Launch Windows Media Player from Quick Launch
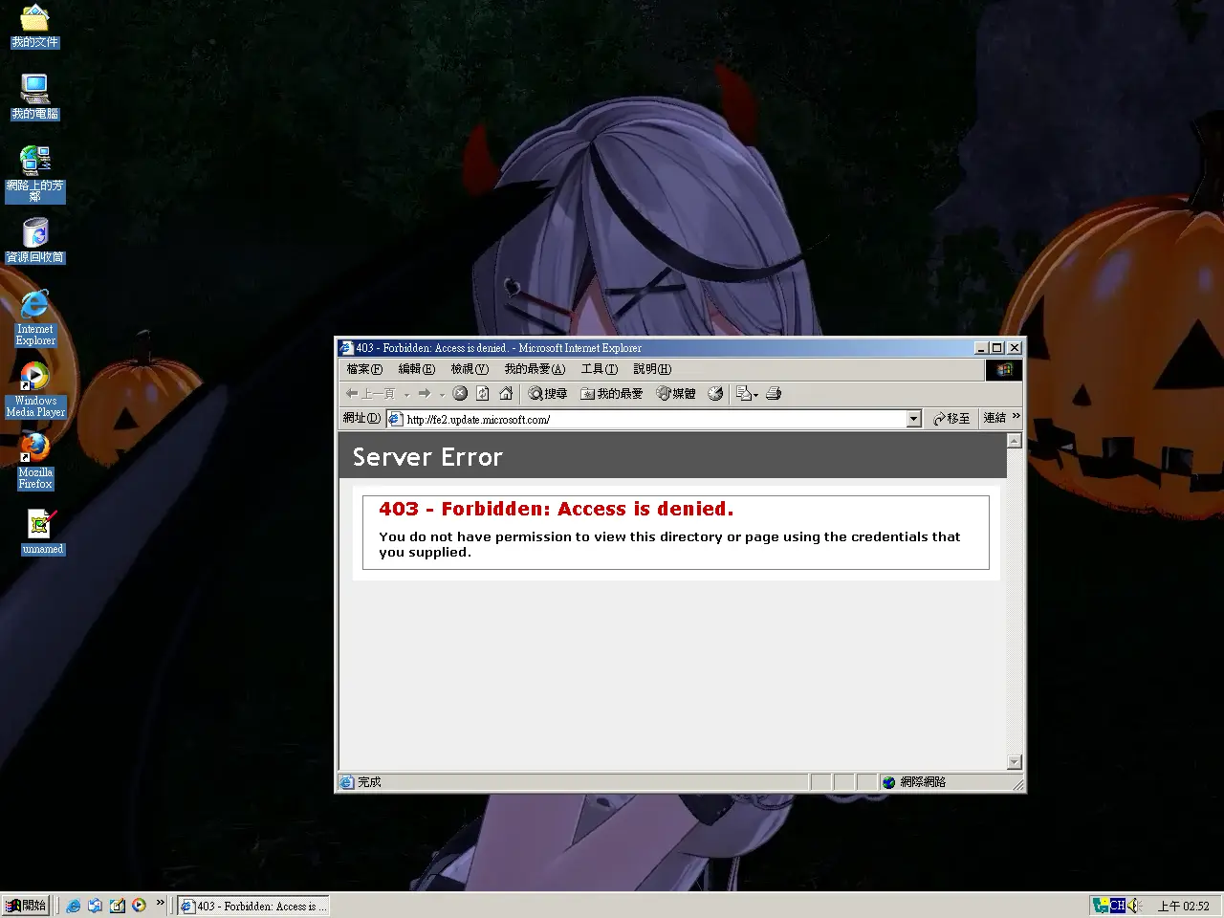The height and width of the screenshot is (918, 1224). pos(139,906)
